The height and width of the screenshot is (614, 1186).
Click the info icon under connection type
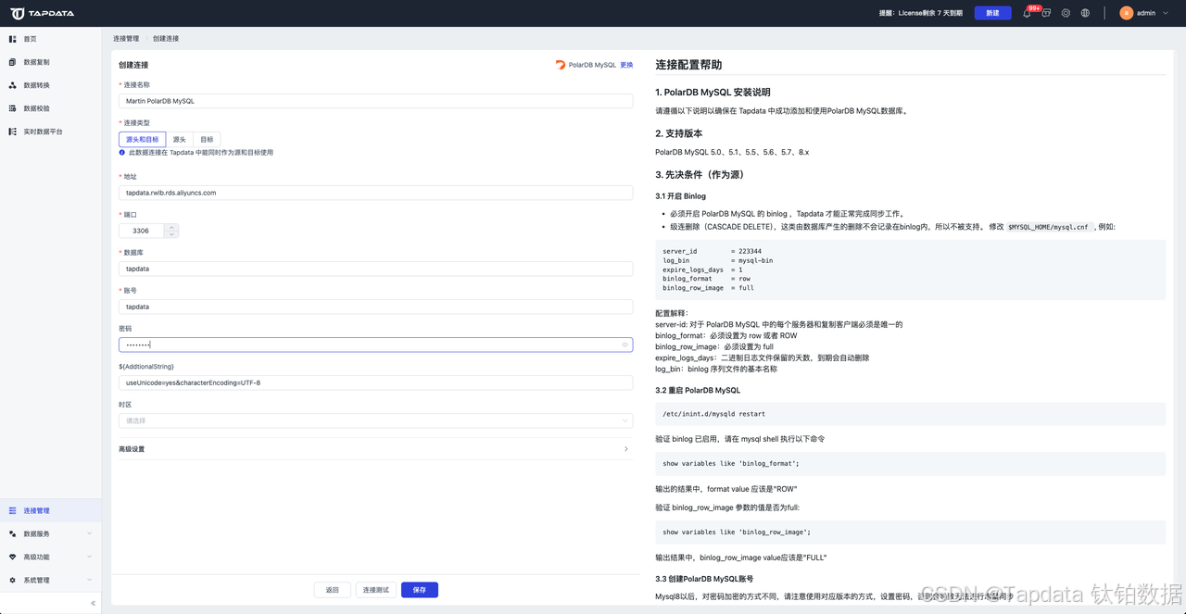pyautogui.click(x=122, y=152)
